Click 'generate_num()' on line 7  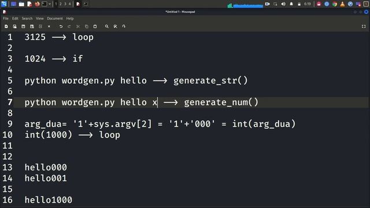[x=221, y=102]
